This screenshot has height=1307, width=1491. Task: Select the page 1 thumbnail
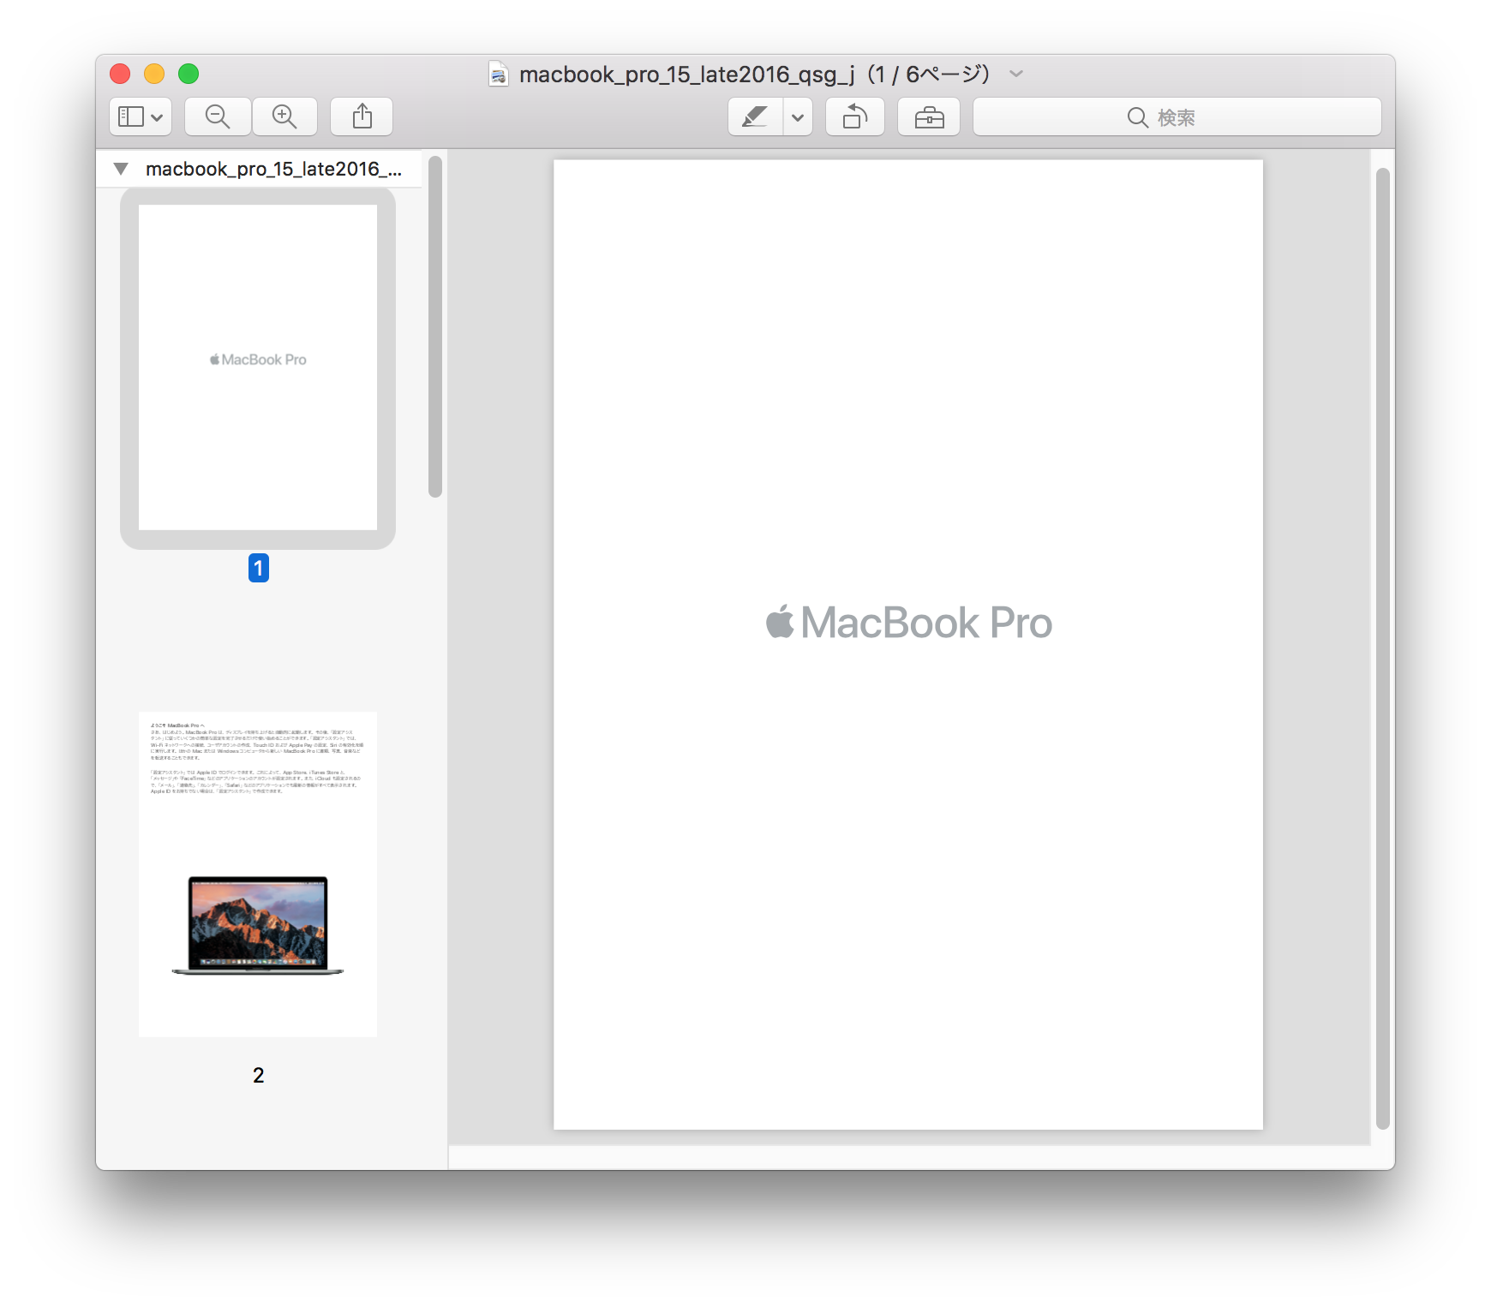click(x=258, y=367)
